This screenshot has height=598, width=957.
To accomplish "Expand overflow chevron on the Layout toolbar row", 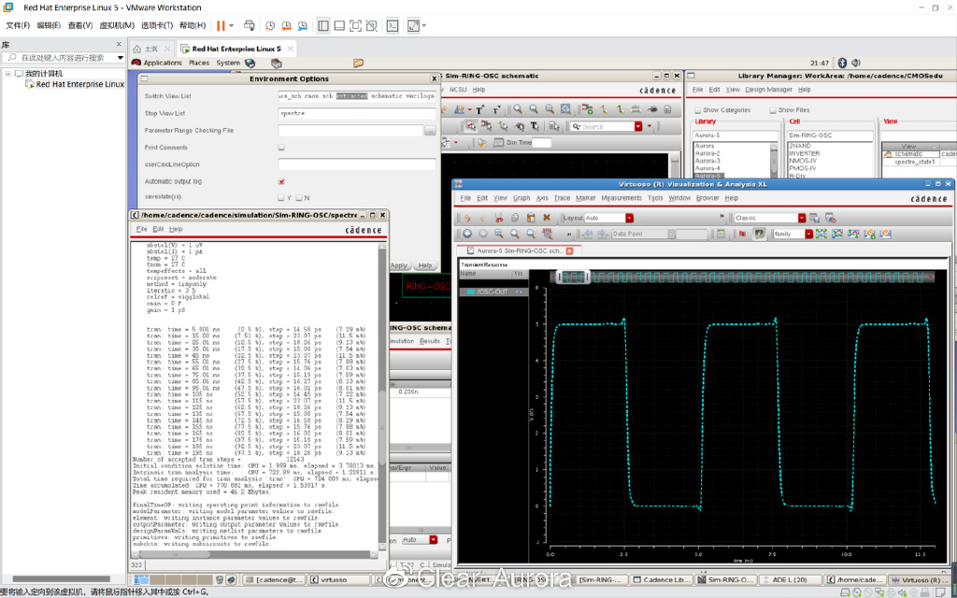I will click(722, 218).
